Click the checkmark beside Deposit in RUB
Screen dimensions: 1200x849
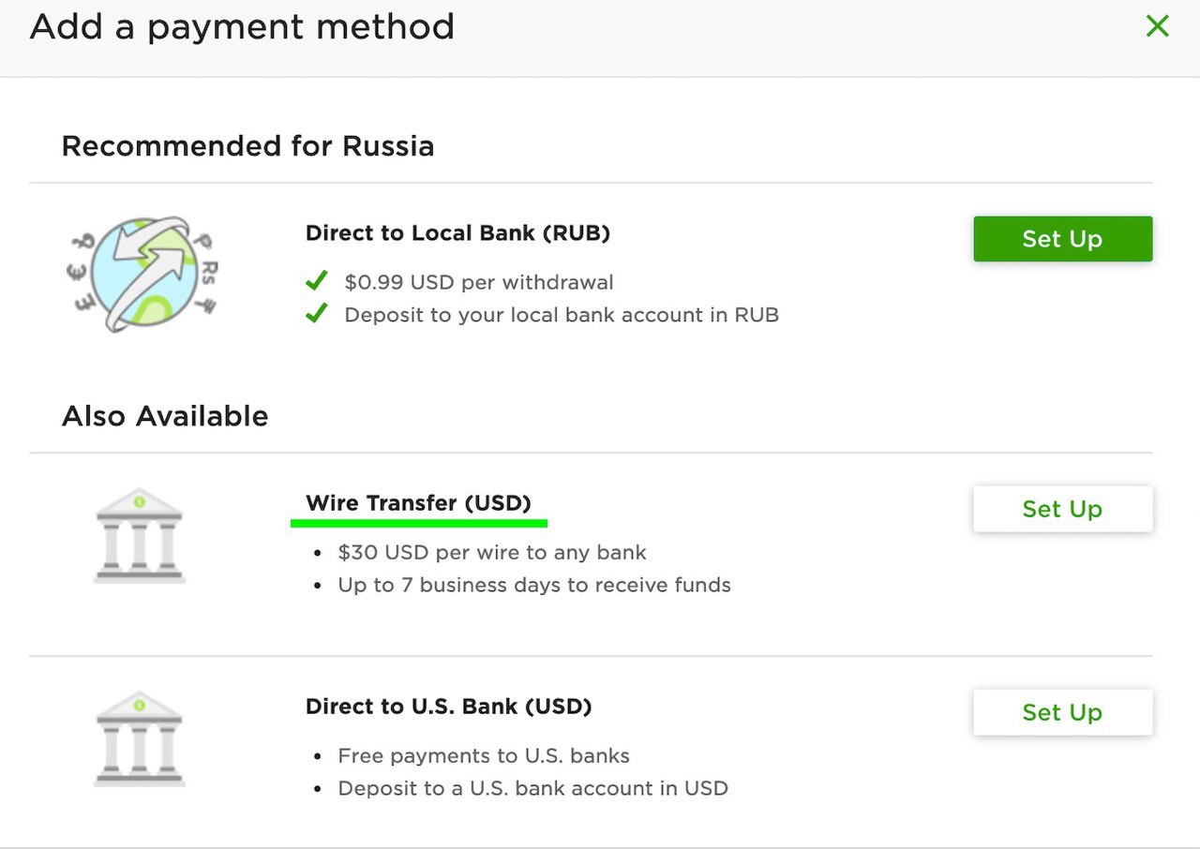point(317,313)
